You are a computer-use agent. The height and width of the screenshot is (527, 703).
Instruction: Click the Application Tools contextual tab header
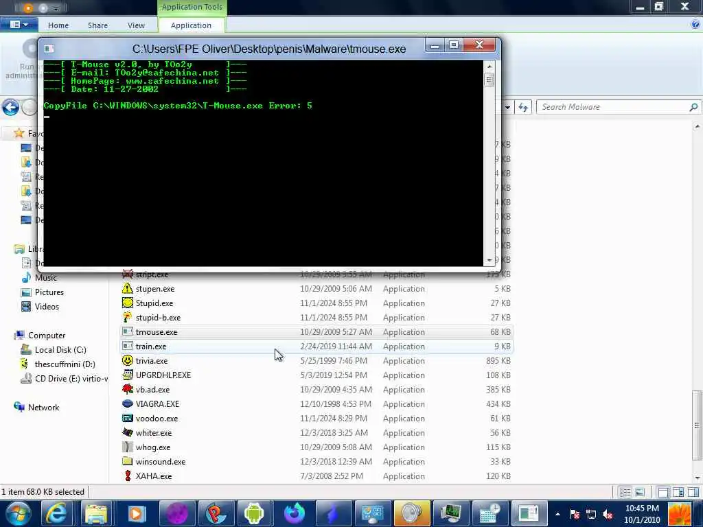(x=192, y=7)
